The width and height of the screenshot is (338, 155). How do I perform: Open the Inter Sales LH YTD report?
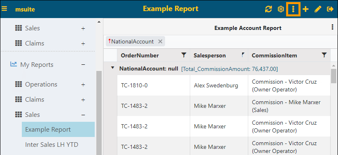(51, 145)
